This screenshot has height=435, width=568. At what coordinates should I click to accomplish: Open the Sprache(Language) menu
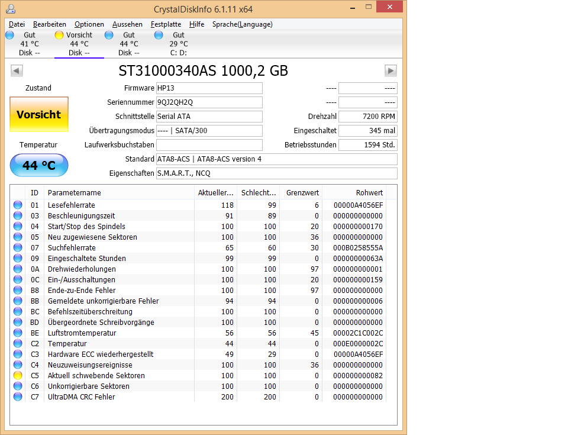point(243,24)
